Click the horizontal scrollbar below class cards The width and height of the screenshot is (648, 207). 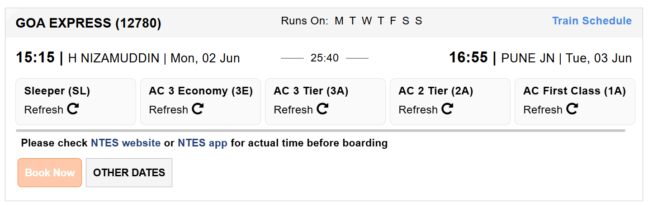pyautogui.click(x=321, y=131)
